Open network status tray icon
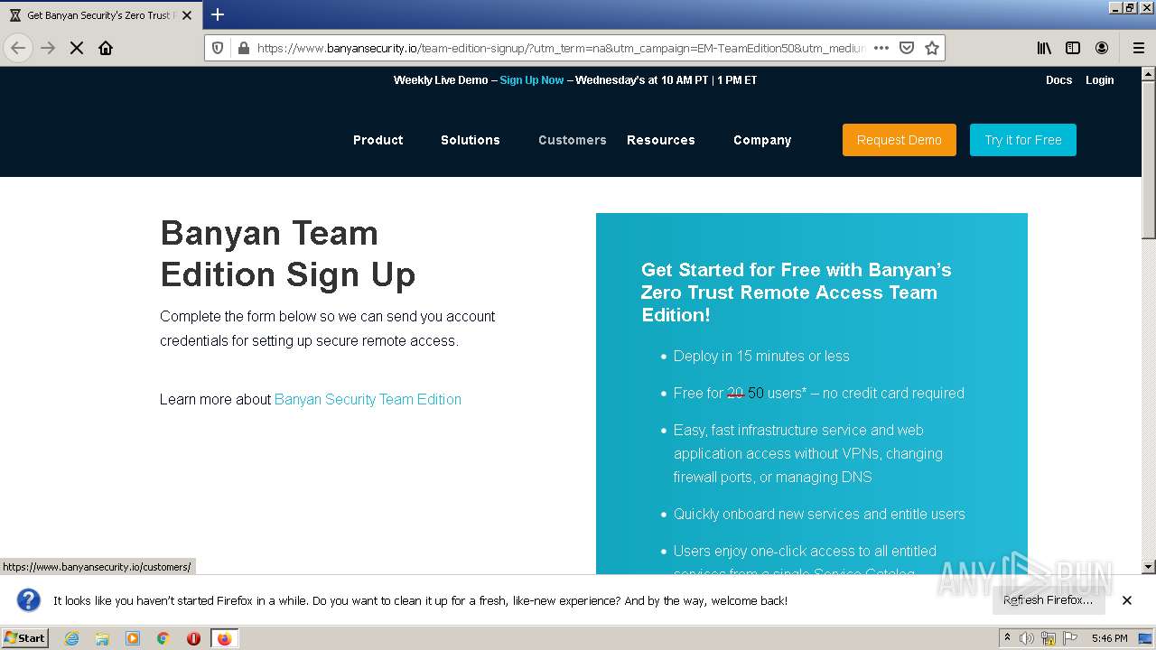 [1048, 638]
